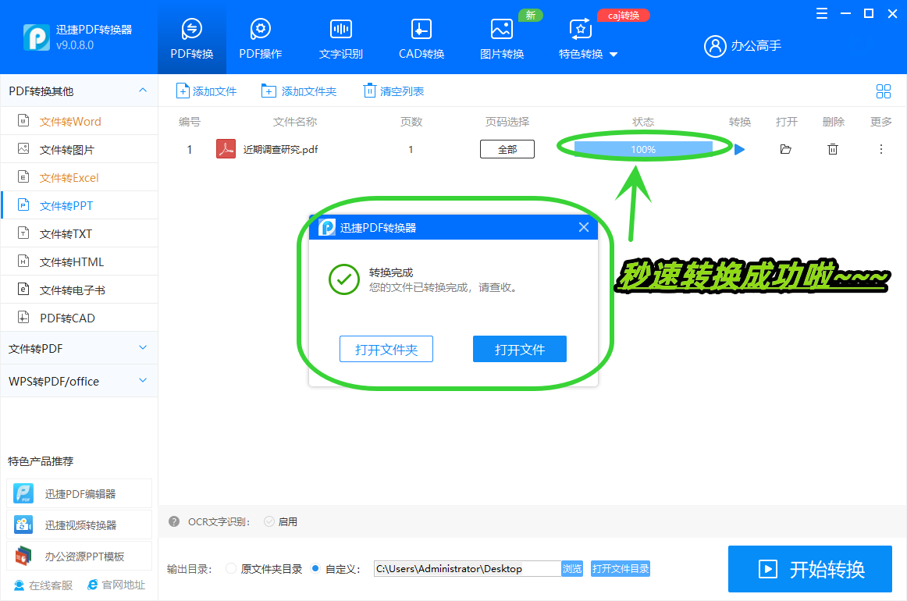
Task: Click the 添加文件夹 toolbar button
Action: coord(298,91)
